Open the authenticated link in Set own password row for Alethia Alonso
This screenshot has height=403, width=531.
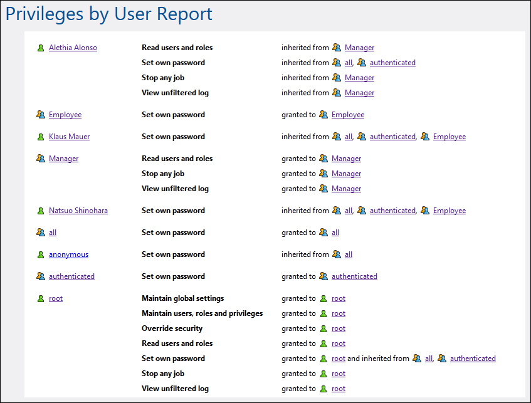point(392,62)
